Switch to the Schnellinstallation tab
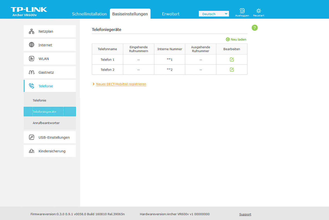This screenshot has width=329, height=220. click(x=89, y=14)
